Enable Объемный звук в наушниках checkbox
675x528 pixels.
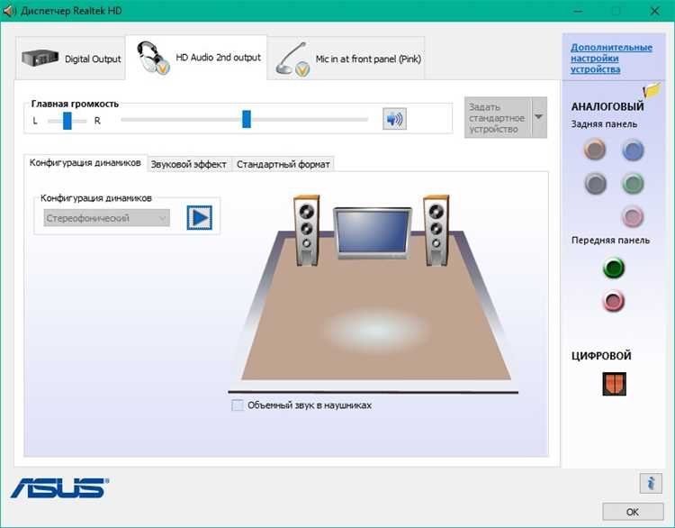click(238, 405)
